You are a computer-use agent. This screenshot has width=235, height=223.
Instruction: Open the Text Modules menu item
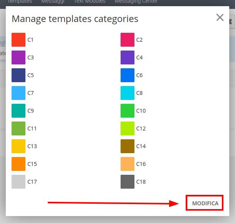coord(89,2)
